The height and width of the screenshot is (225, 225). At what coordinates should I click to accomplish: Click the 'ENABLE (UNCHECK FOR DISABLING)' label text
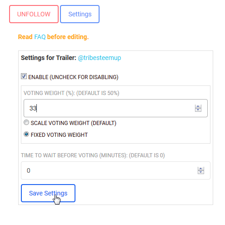(73, 77)
